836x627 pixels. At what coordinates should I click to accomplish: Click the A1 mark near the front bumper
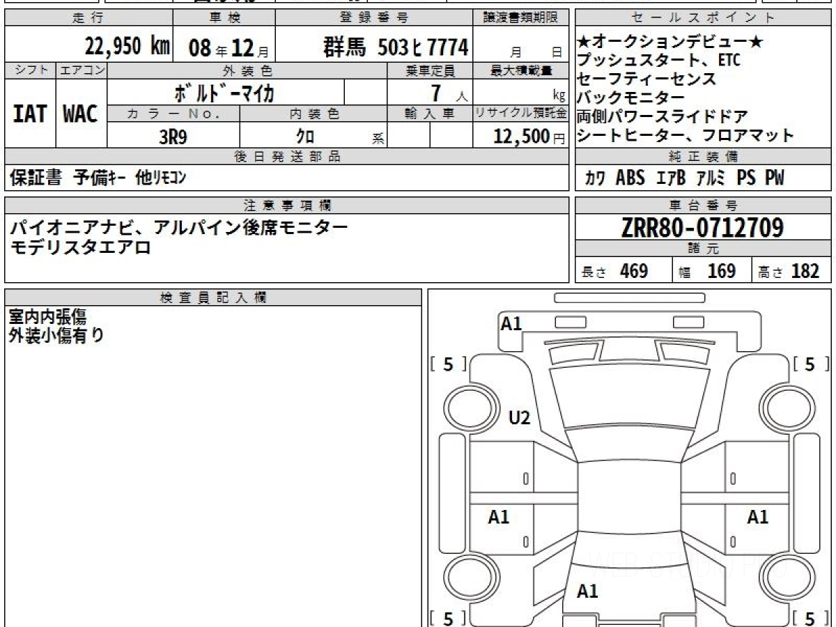coord(511,323)
